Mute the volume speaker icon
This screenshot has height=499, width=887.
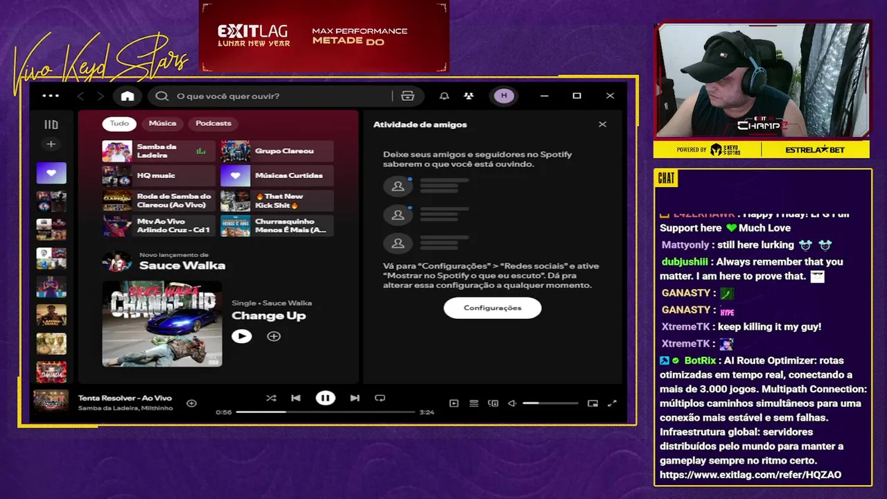pos(512,403)
